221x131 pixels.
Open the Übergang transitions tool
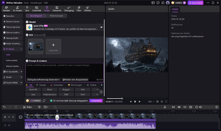pyautogui.click(x=69, y=9)
